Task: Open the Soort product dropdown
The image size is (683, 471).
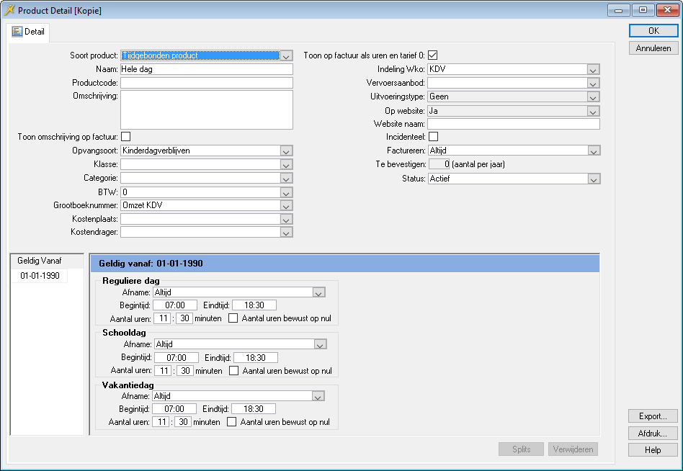Action: (x=286, y=56)
